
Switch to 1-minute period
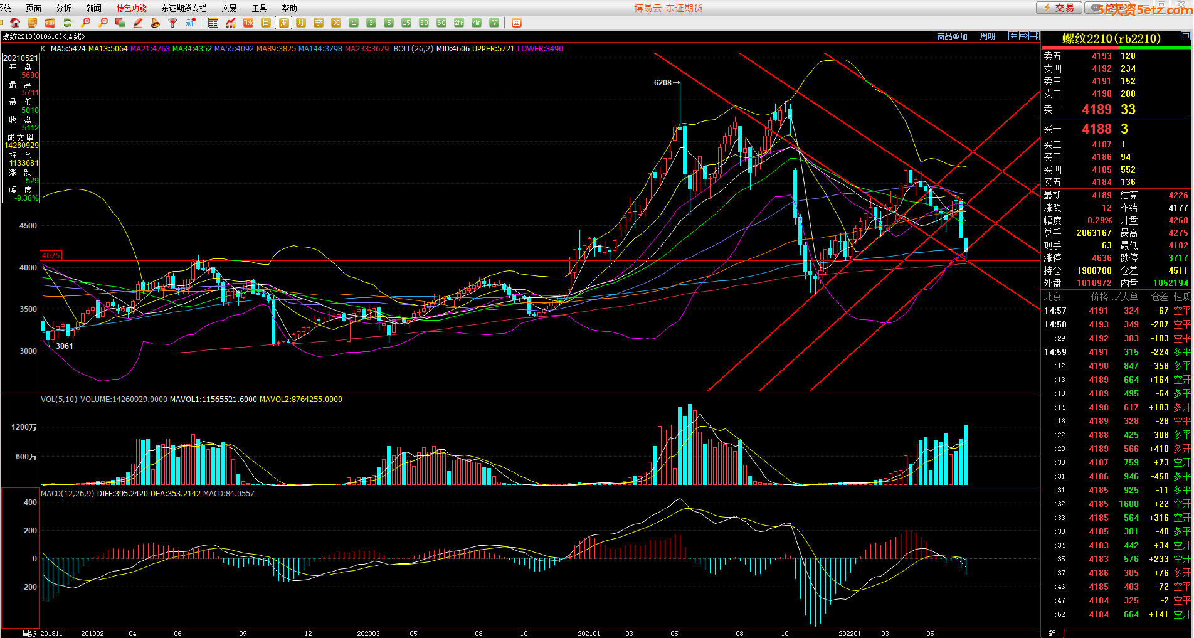click(x=354, y=23)
